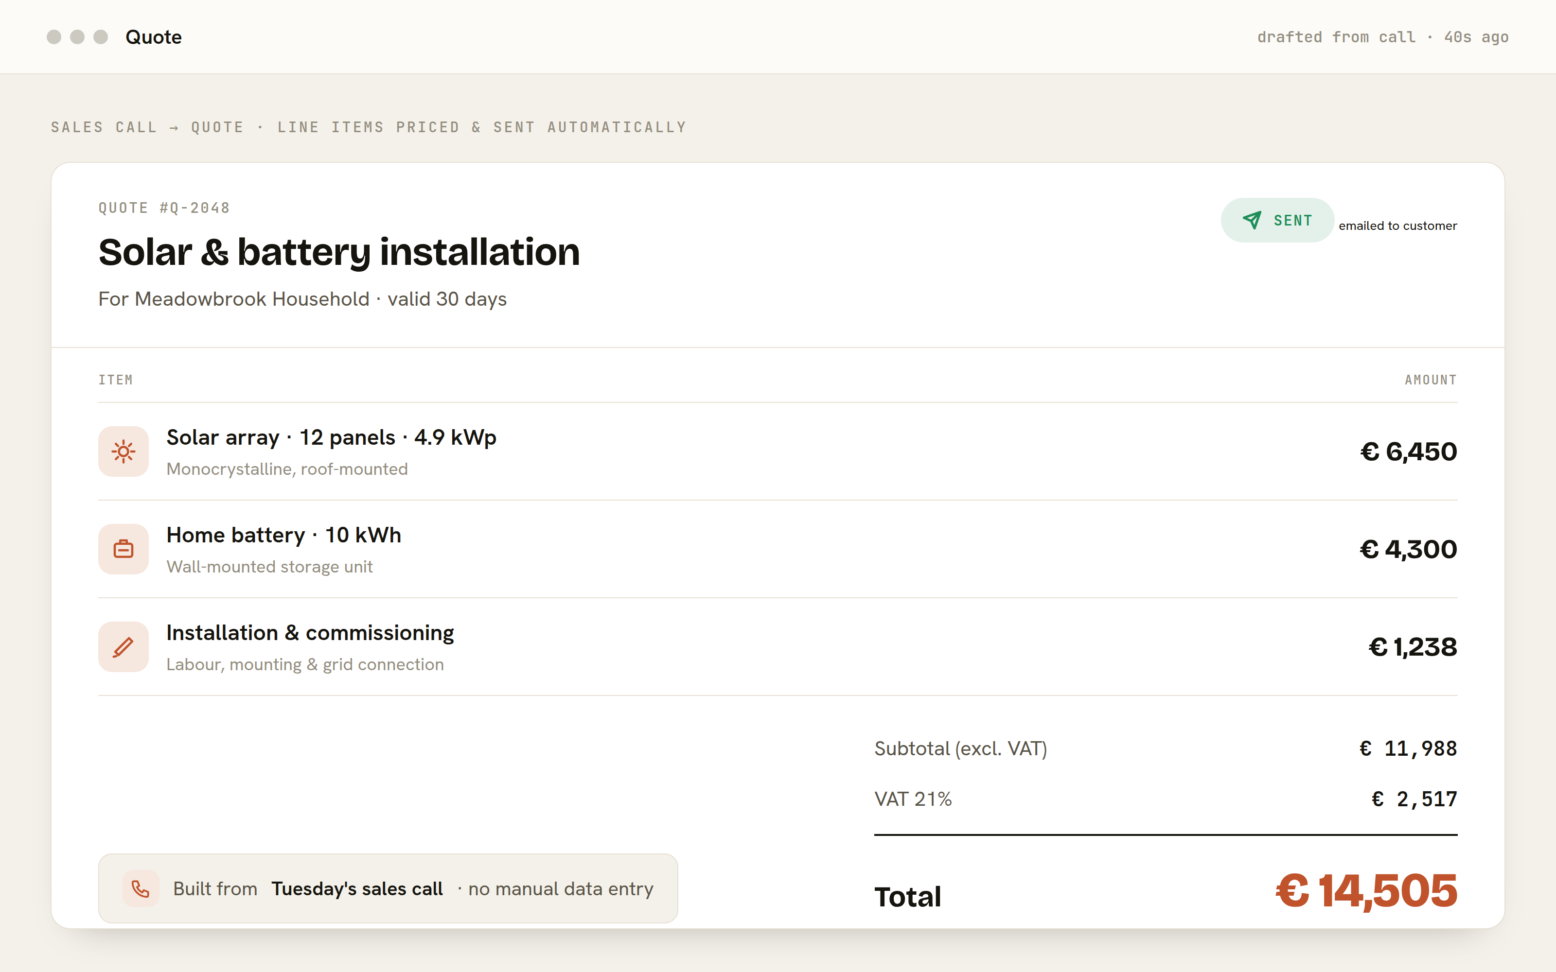Click the 'Subtotal (excl. VAT)' label

[x=961, y=748]
